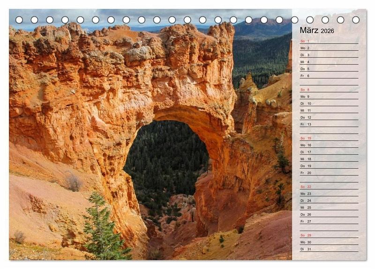Select the "Do 12" date line
375x269 pixels.
tap(329, 117)
